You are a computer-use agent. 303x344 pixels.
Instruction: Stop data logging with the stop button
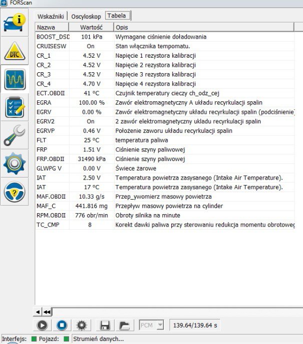coord(62,325)
